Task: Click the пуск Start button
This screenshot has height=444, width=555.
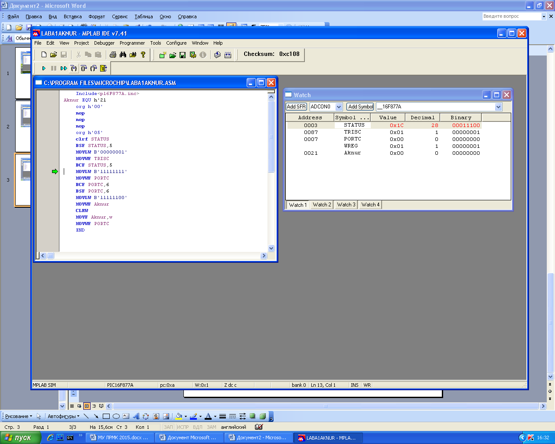Action: coord(20,437)
